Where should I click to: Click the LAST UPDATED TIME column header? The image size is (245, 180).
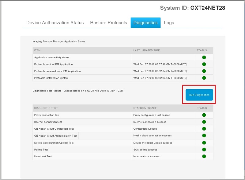point(146,50)
